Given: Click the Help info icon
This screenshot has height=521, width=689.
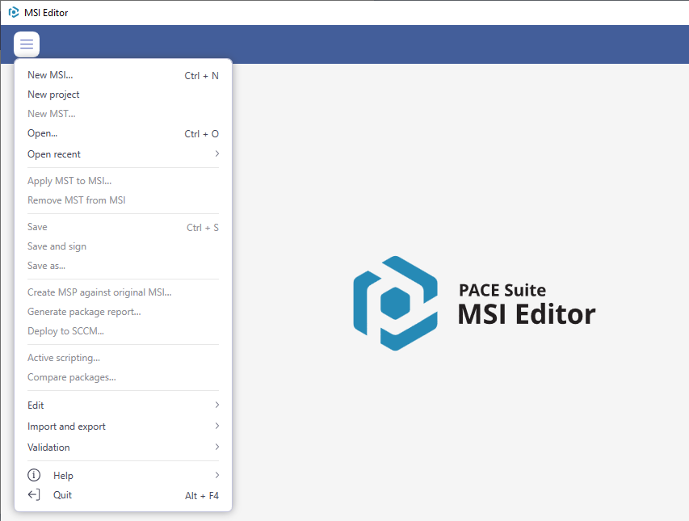Looking at the screenshot, I should click(34, 475).
